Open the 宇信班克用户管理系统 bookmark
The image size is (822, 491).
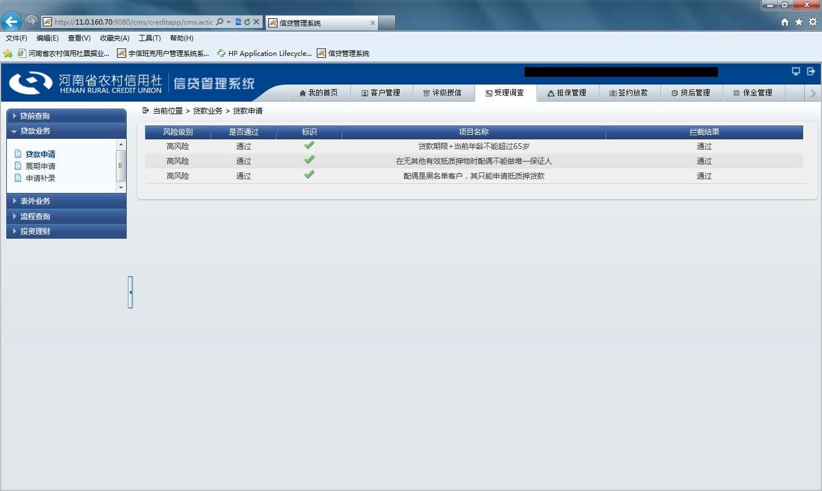click(x=163, y=53)
